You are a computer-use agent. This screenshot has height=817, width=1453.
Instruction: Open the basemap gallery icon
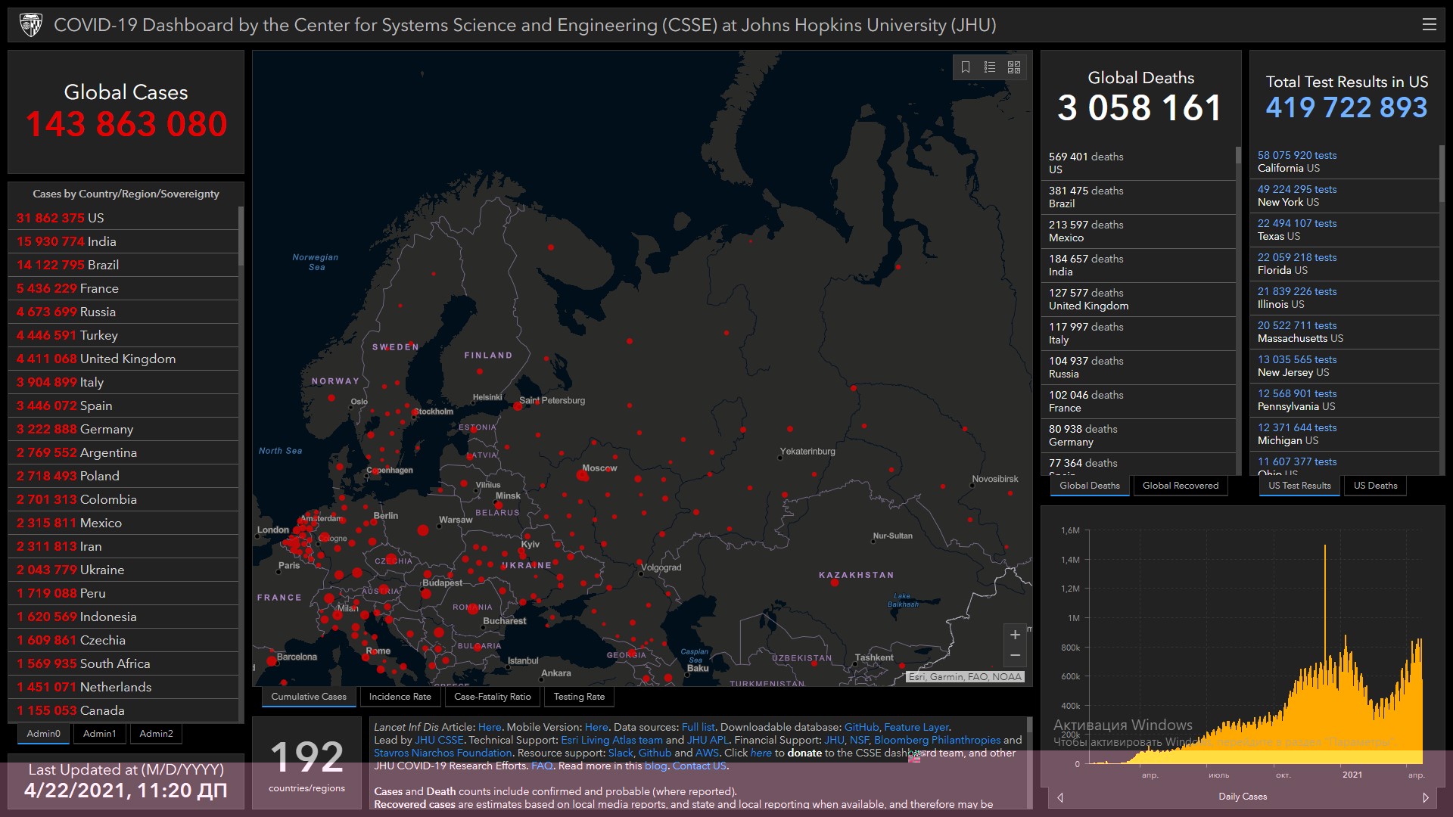[x=1014, y=67]
